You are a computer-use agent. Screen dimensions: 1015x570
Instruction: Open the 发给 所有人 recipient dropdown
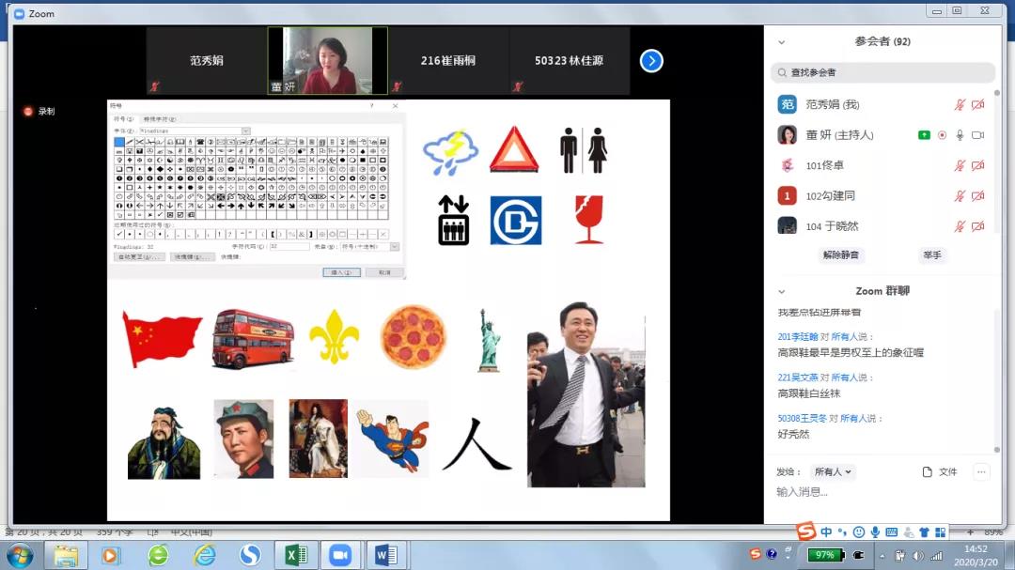834,471
